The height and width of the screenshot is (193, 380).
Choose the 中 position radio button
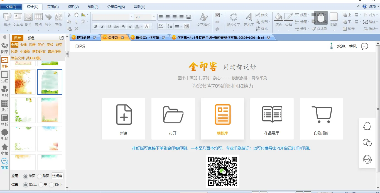41,185
